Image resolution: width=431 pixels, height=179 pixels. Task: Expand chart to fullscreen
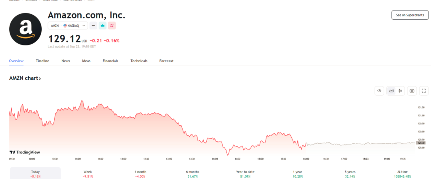(424, 91)
